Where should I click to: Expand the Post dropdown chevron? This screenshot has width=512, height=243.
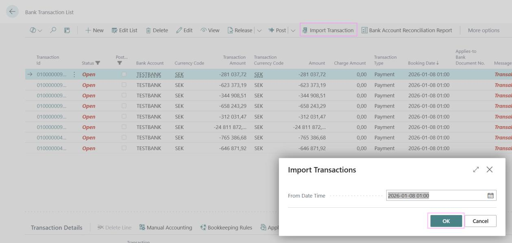[x=293, y=30]
